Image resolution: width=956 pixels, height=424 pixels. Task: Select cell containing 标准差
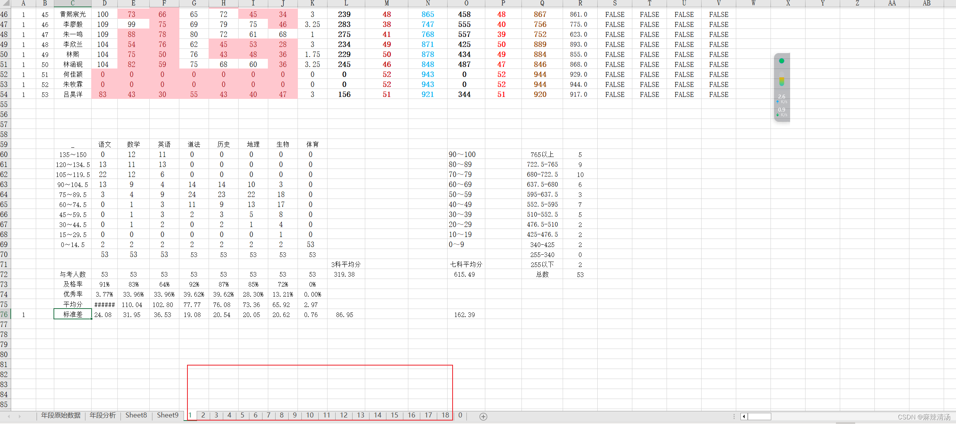tap(72, 314)
